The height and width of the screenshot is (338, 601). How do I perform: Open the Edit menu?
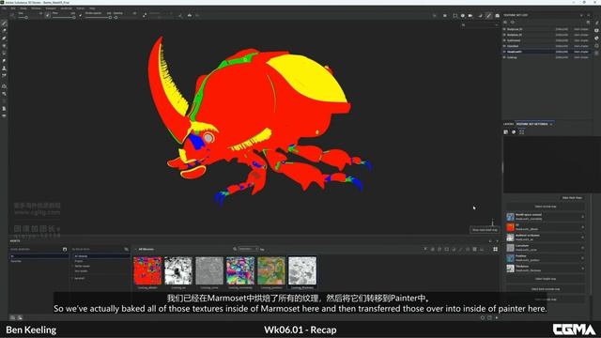[13, 8]
